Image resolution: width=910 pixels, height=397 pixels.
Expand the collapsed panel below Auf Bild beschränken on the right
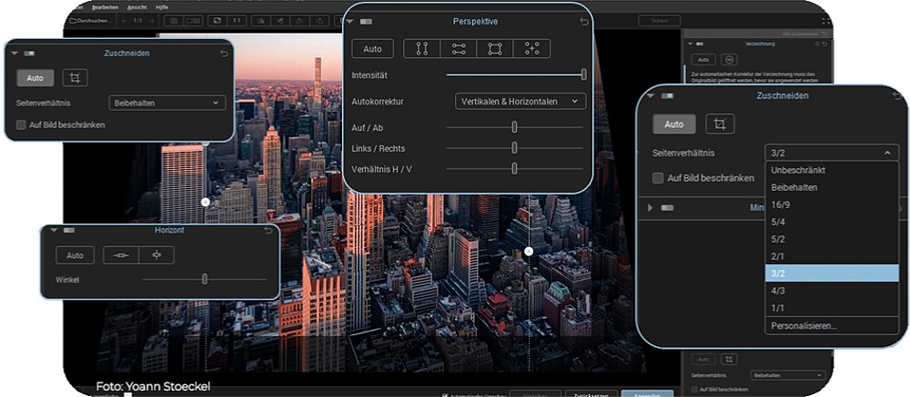(x=650, y=207)
